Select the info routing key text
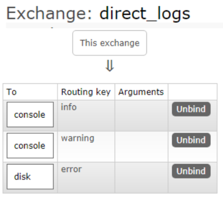Viewport: 223px width, 199px height. click(69, 107)
